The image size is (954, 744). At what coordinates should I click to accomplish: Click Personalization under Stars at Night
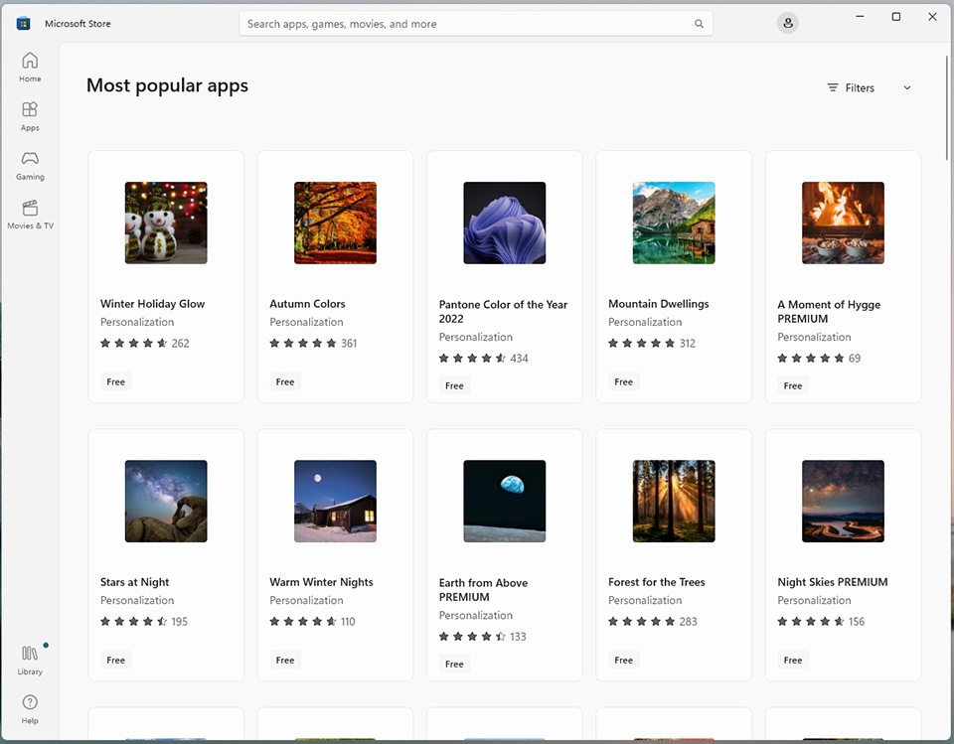pyautogui.click(x=137, y=600)
